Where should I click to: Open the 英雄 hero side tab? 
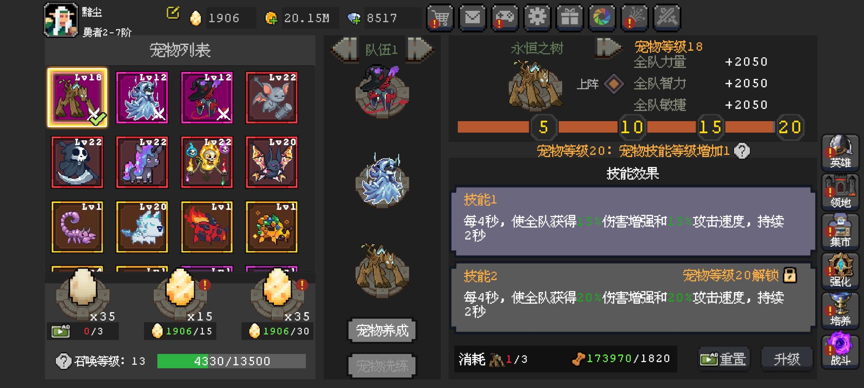coord(840,153)
